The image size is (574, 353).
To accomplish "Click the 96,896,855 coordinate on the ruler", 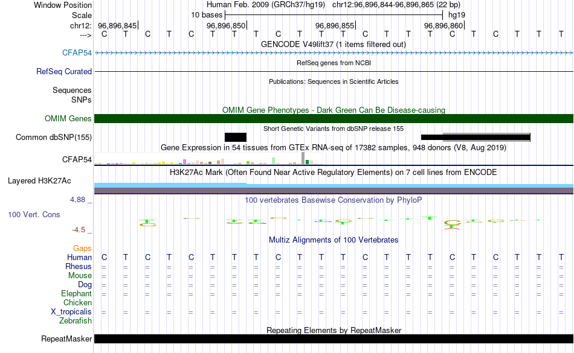I will 335,25.
